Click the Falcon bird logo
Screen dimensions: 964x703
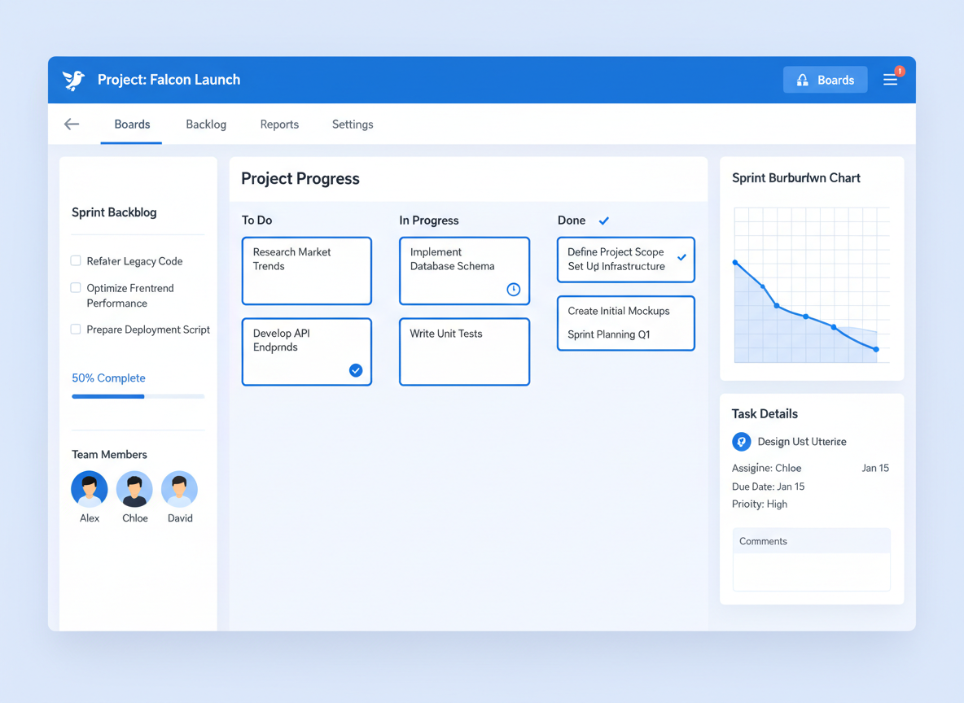73,80
